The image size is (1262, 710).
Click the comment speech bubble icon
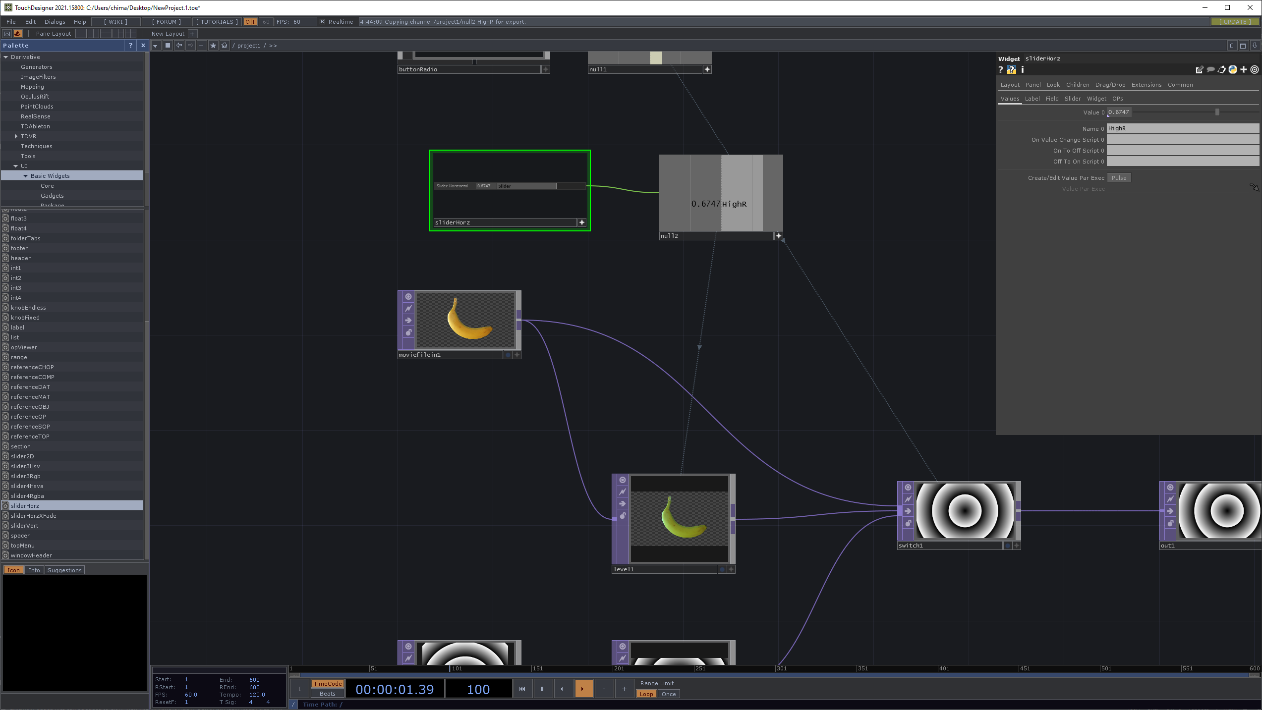click(1210, 70)
